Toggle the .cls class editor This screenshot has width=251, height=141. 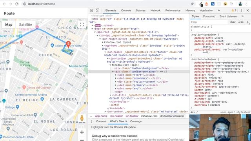241,22
